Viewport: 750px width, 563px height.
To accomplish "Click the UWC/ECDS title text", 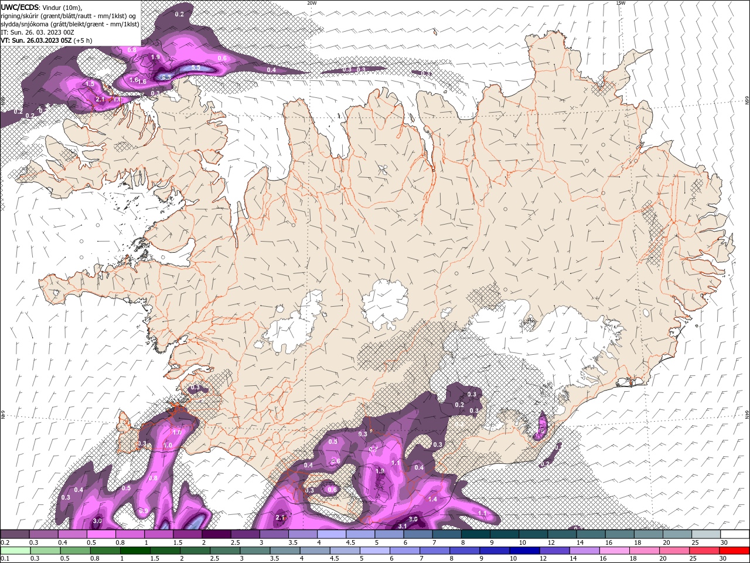I will (x=19, y=6).
